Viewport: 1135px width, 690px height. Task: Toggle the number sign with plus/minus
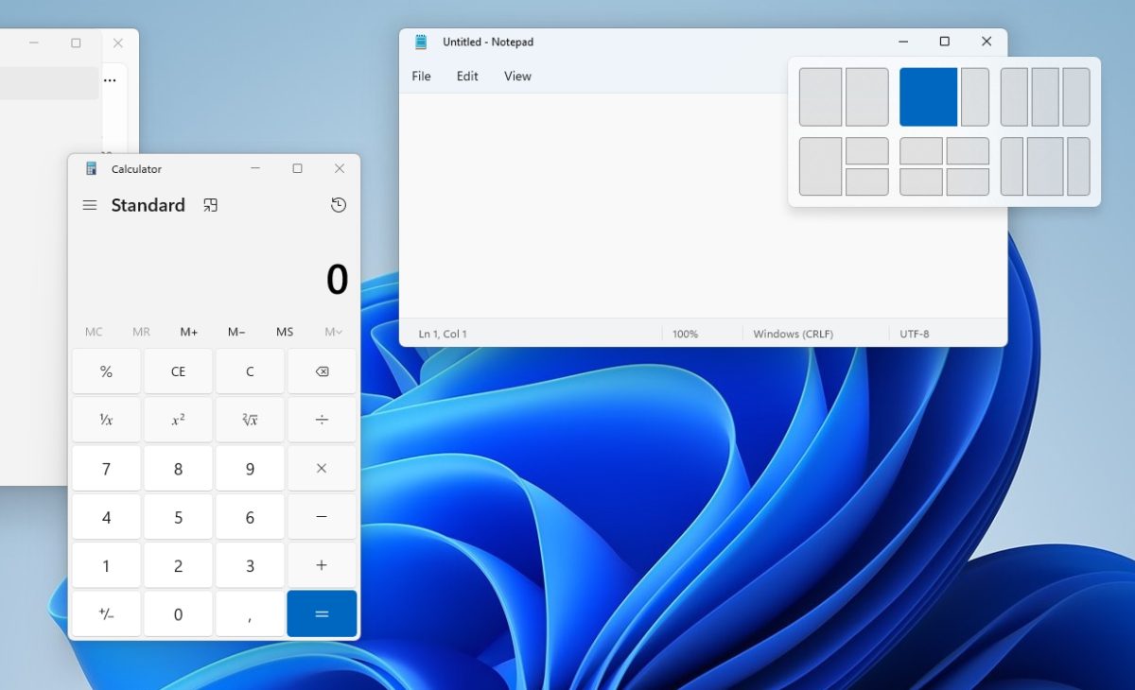[x=106, y=613]
